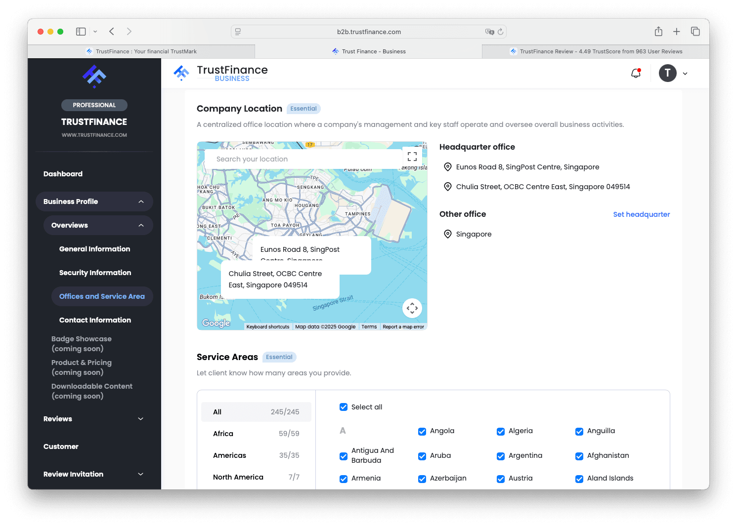
Task: Go back using browser back arrow
Action: click(x=112, y=32)
